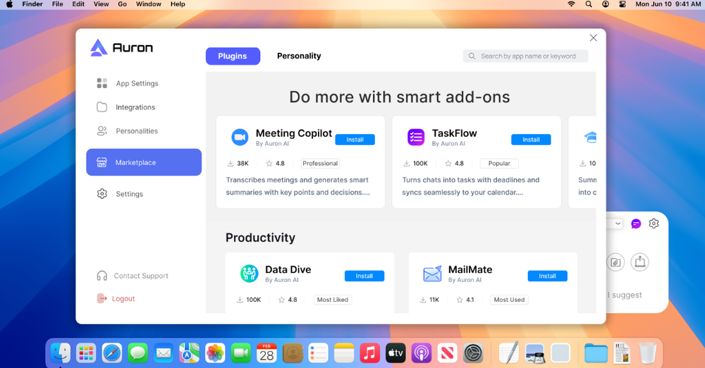Click the MailMate envelope icon
Viewport: 705px width, 368px height.
(x=432, y=274)
